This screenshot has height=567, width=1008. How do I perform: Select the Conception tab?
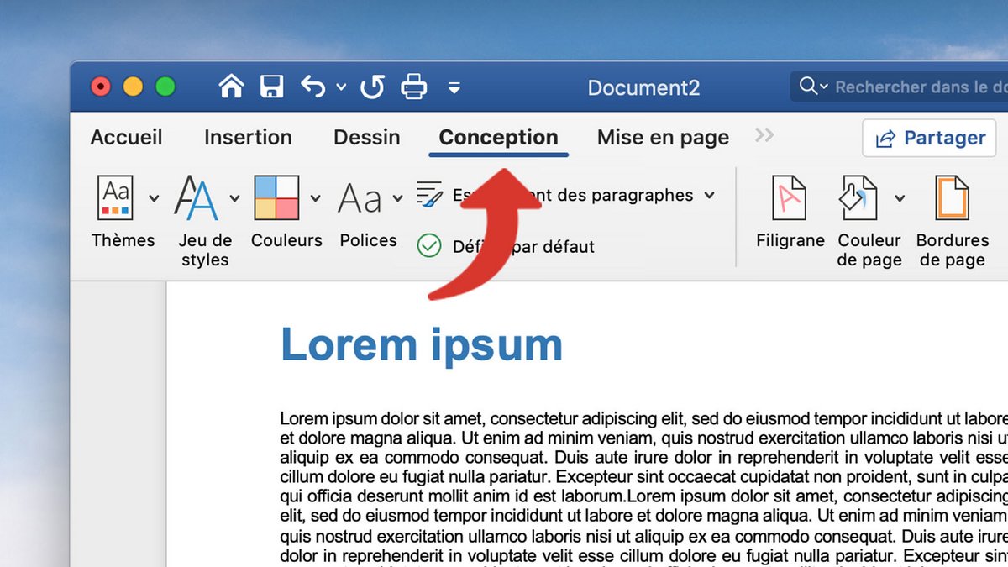click(x=498, y=137)
